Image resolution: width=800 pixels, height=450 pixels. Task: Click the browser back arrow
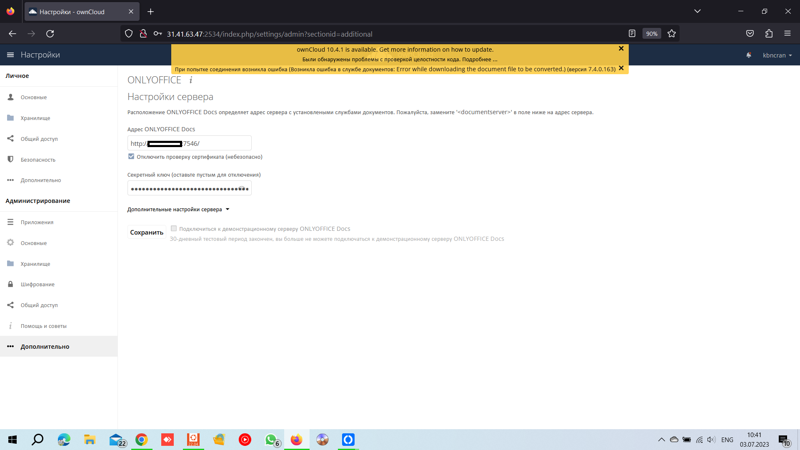click(x=12, y=34)
